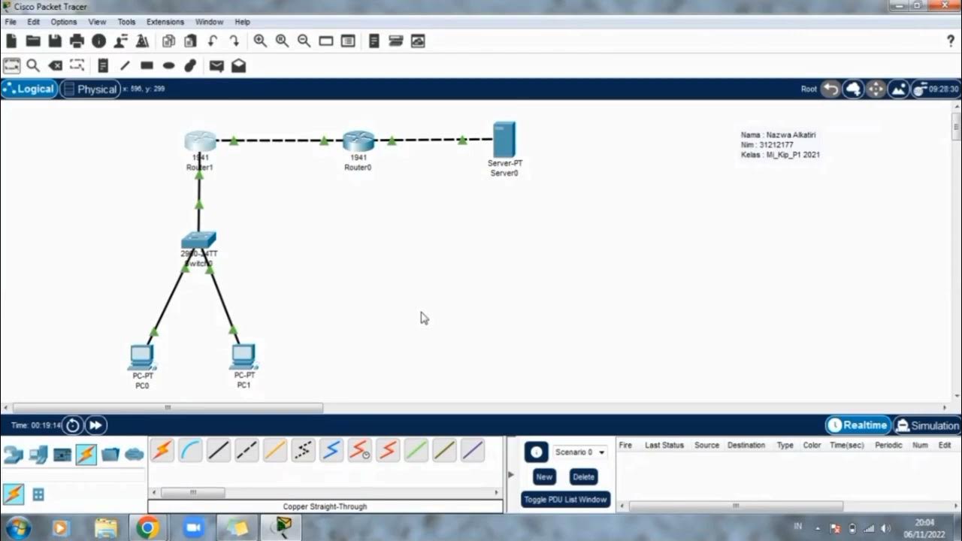The width and height of the screenshot is (962, 541).
Task: Click the New scenario button
Action: tap(544, 476)
